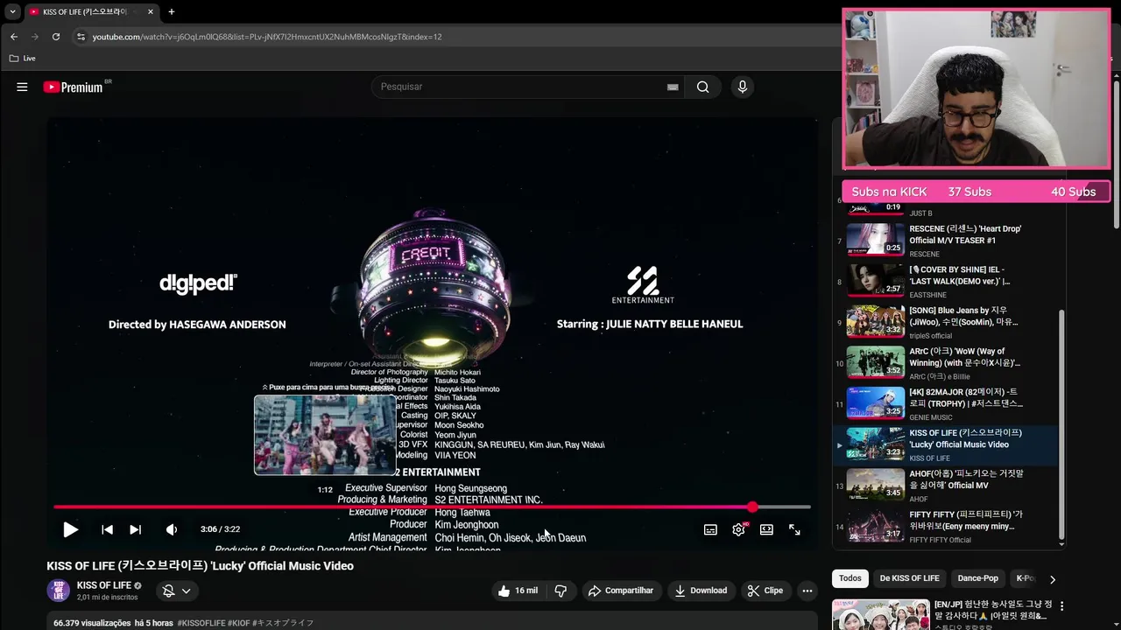Open the YouTube hamburger guide menu
The image size is (1121, 630).
pyautogui.click(x=22, y=87)
